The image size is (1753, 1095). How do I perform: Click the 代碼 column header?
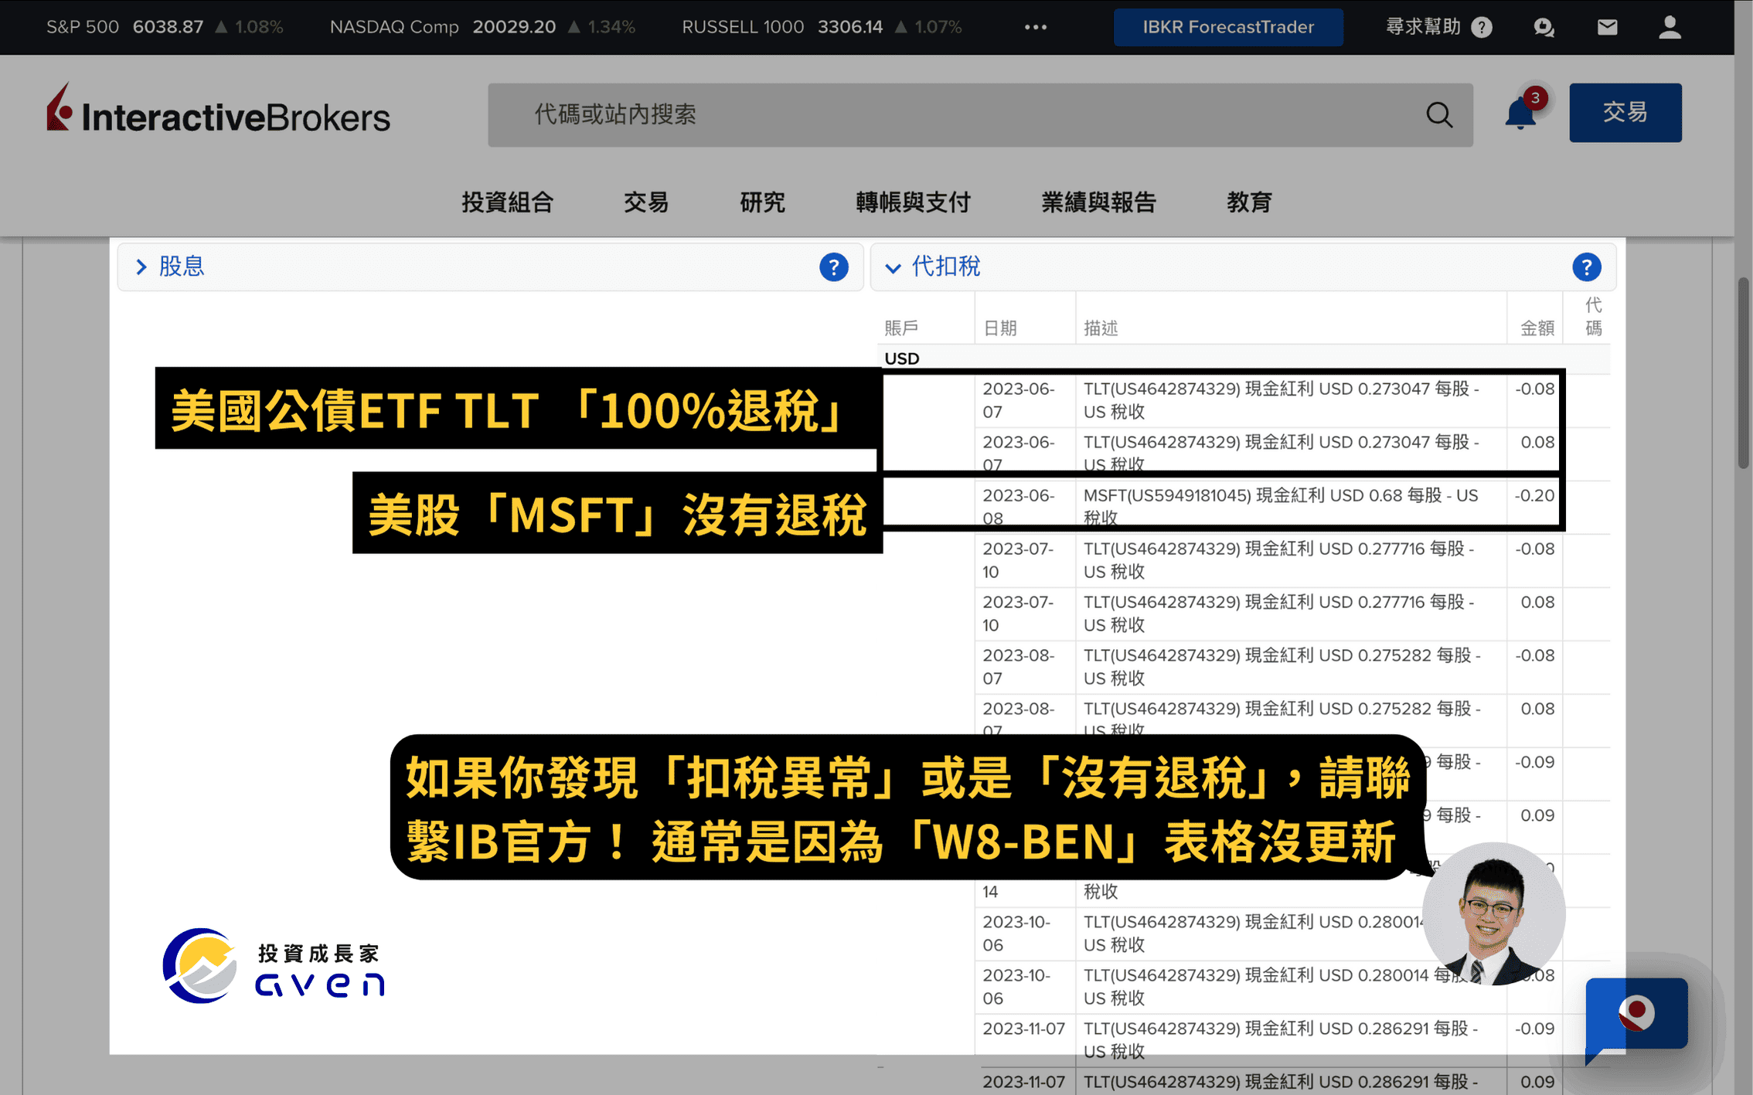click(x=1593, y=317)
